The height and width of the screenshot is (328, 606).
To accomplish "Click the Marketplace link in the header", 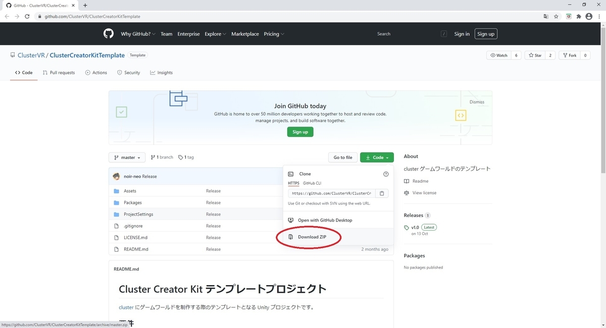I will coord(245,34).
